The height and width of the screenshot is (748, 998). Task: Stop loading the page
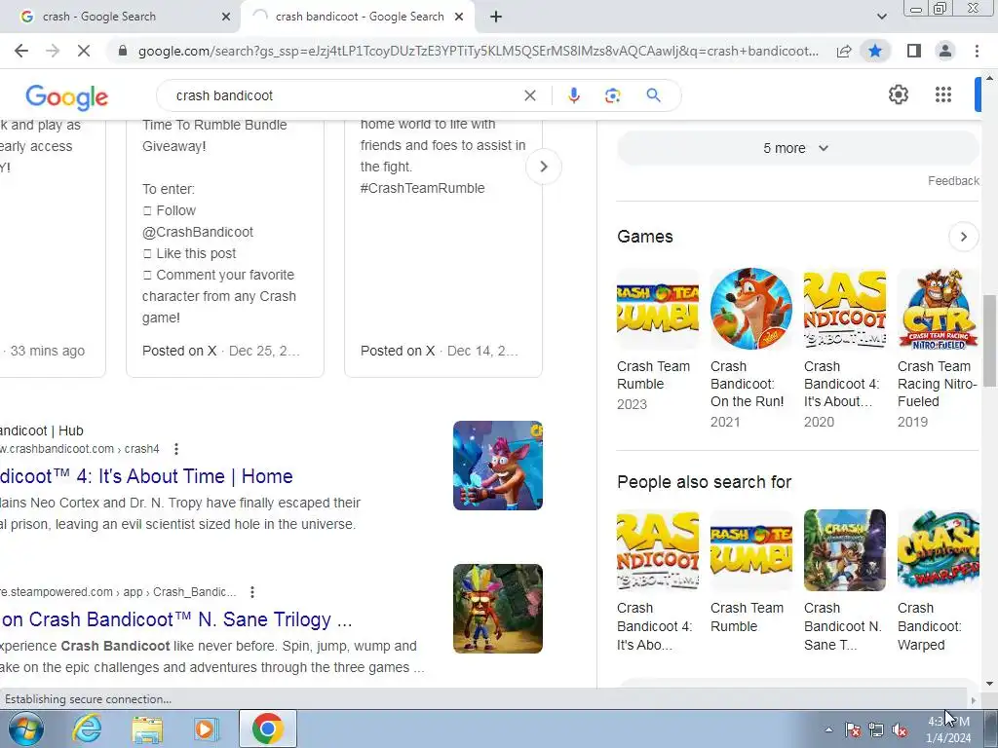[x=84, y=51]
